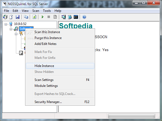The height and width of the screenshot is (121, 162).
Task: Close the NGSSQuirreL window
Action: pyautogui.click(x=154, y=3)
